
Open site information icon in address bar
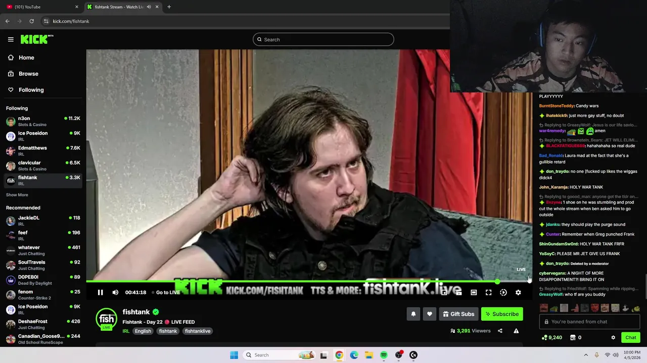(x=46, y=21)
